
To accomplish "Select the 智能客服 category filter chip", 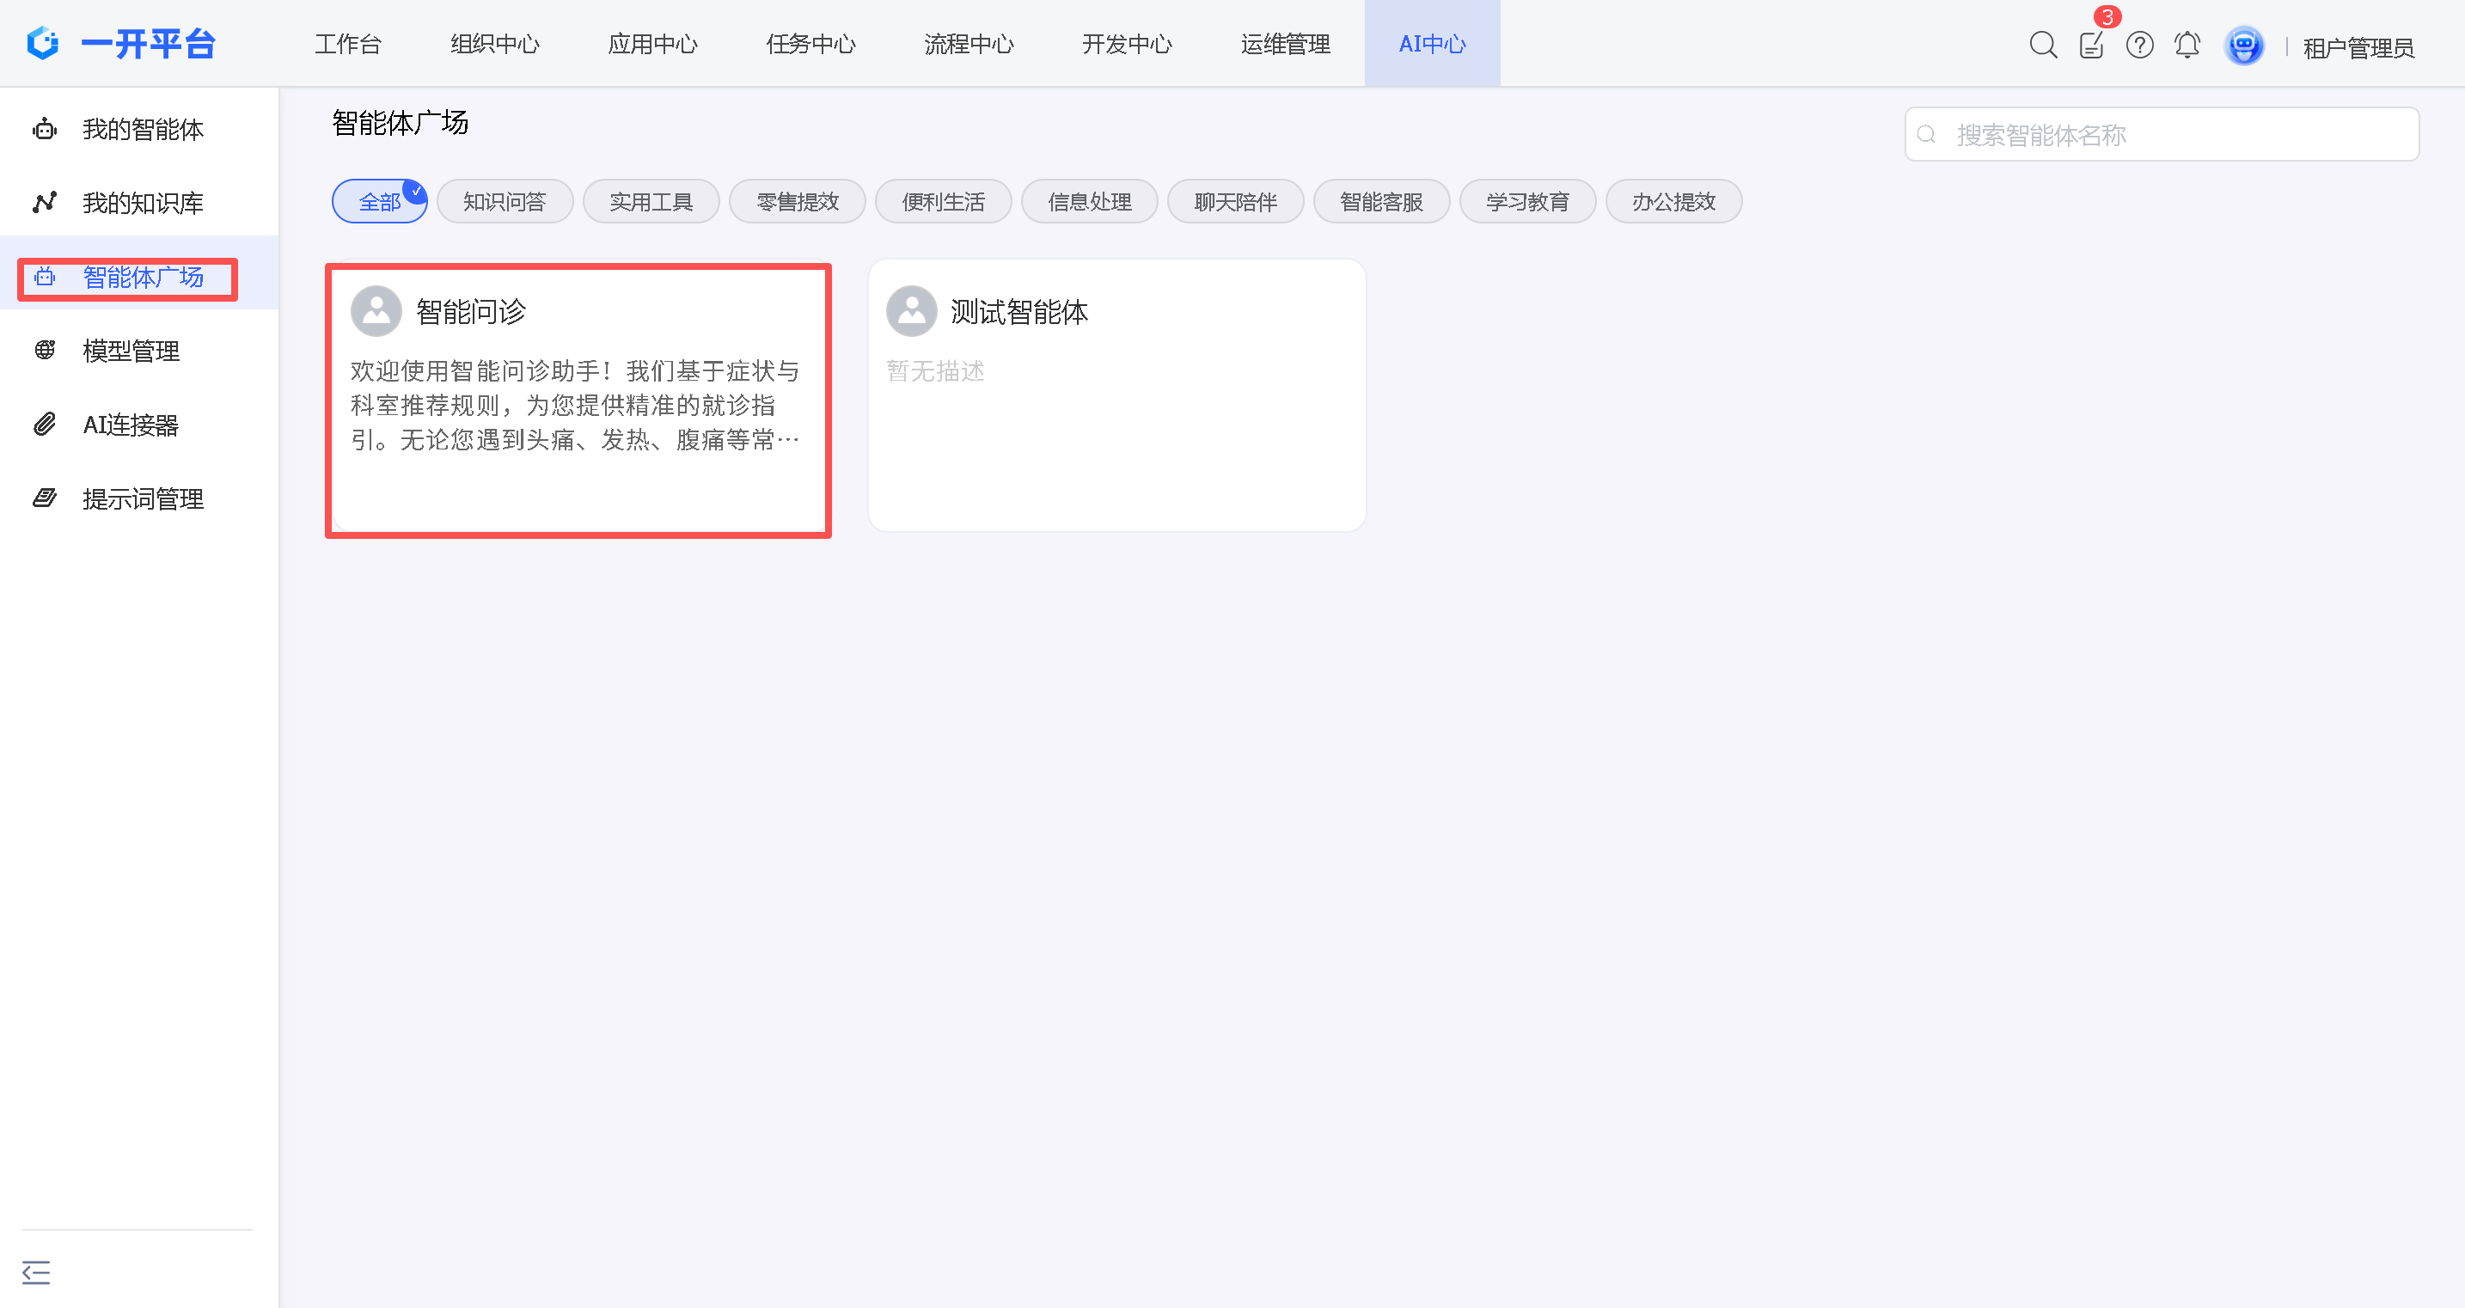I will coord(1381,202).
